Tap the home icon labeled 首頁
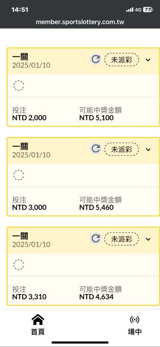Screen dimensions: 160x347 click(38, 320)
